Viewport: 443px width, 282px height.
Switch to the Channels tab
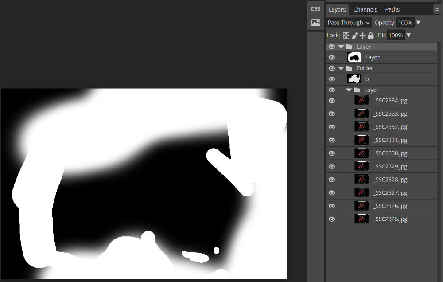click(x=365, y=9)
